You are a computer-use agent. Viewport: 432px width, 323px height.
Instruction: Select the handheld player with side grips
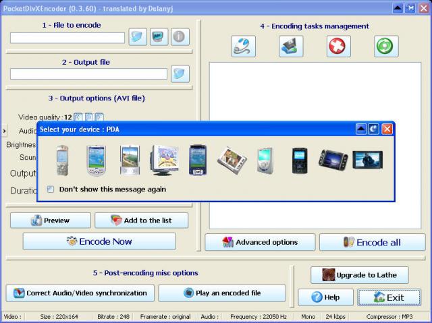tap(333, 160)
